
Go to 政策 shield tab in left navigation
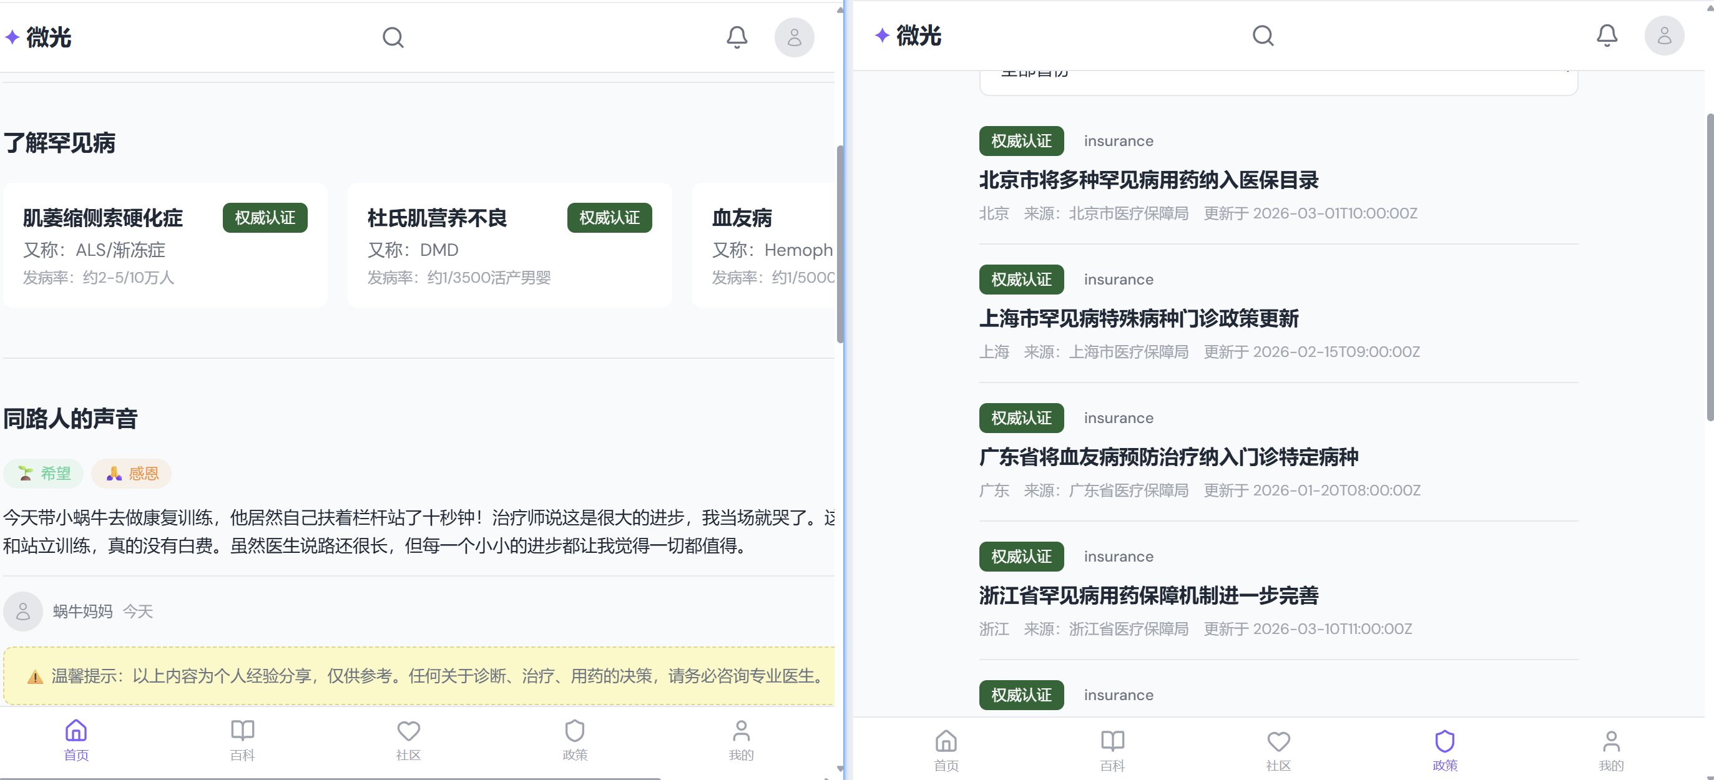click(575, 739)
